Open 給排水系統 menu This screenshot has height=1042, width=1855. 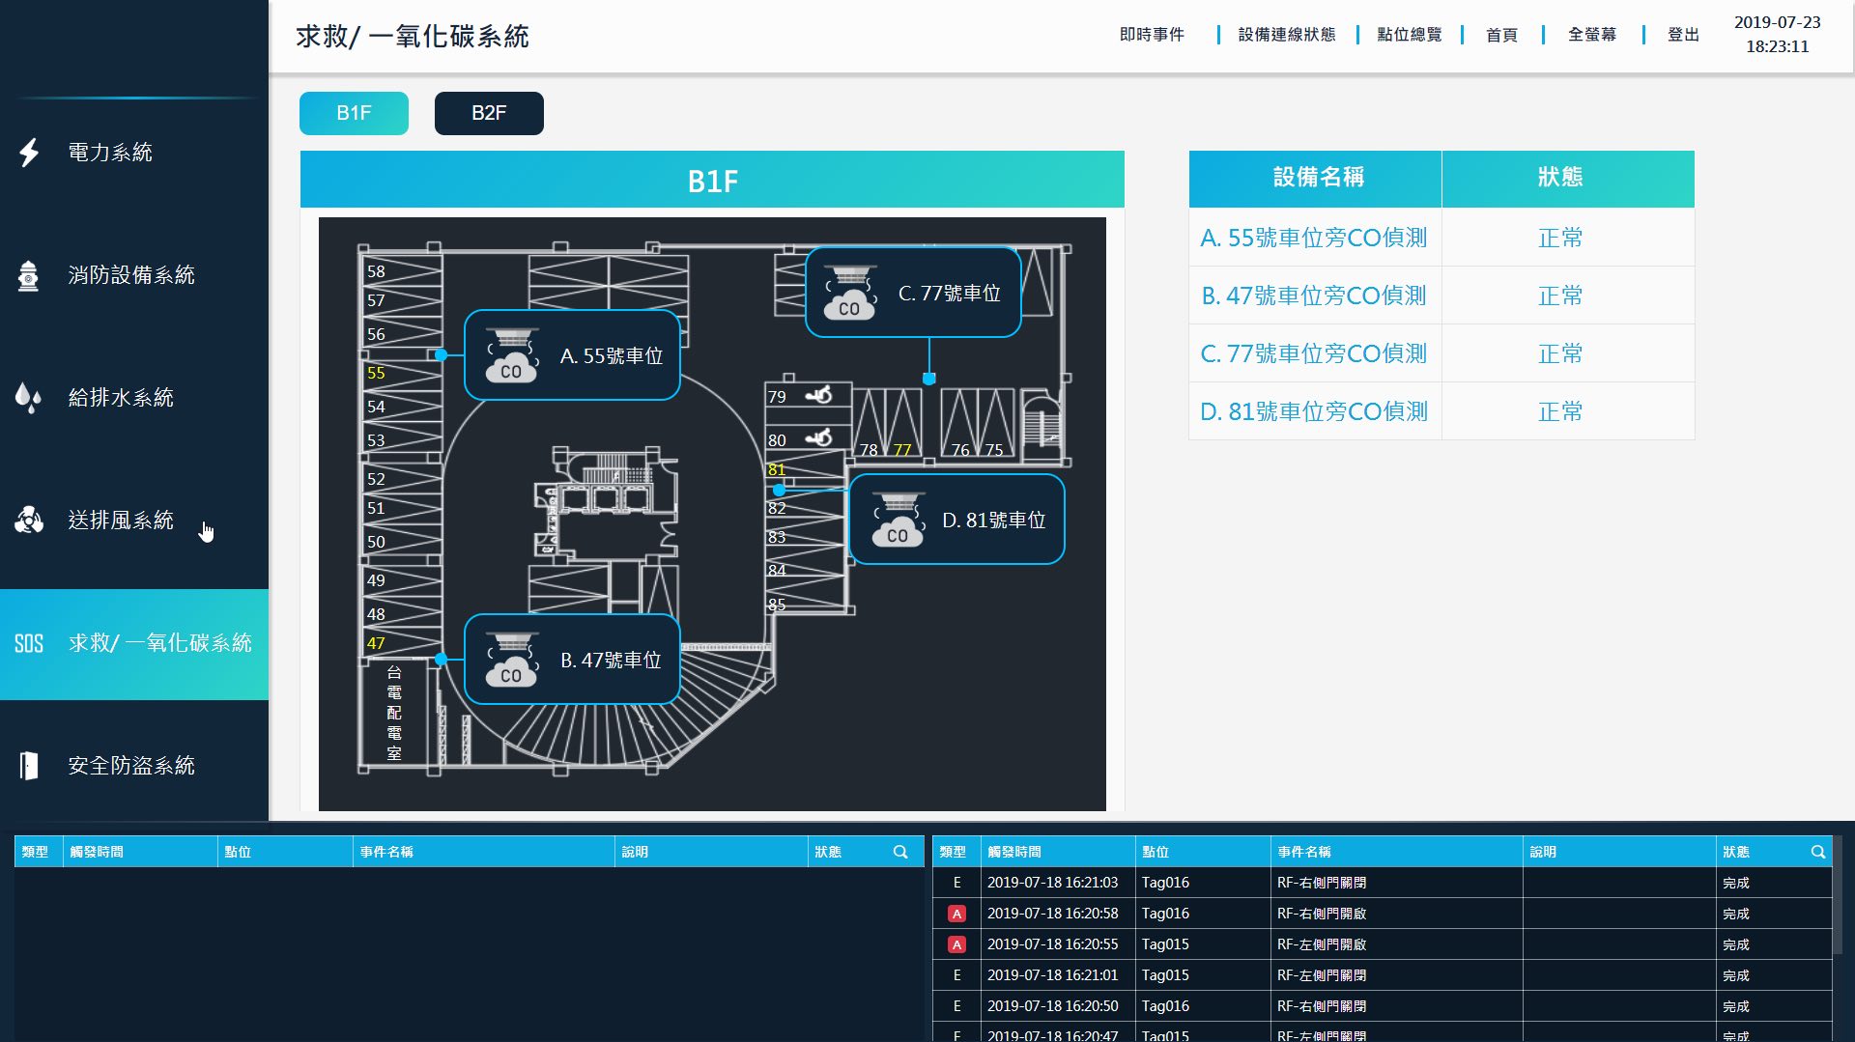(x=134, y=398)
